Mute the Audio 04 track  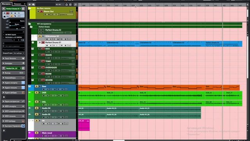point(36,108)
